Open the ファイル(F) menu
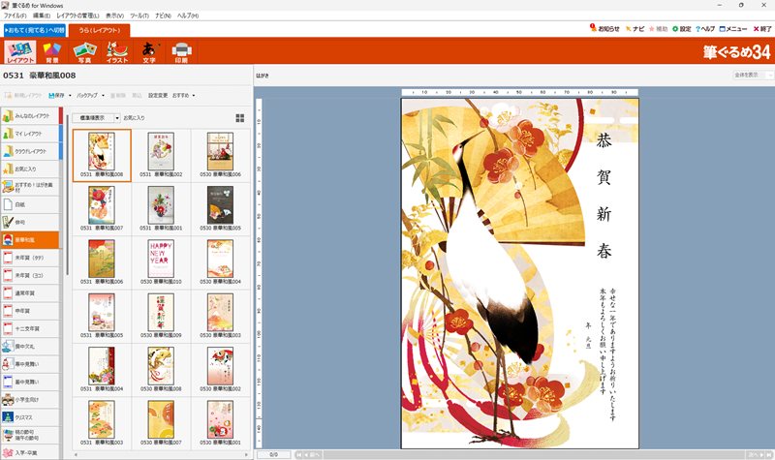Viewport: 775px width, 460px height. [15, 15]
